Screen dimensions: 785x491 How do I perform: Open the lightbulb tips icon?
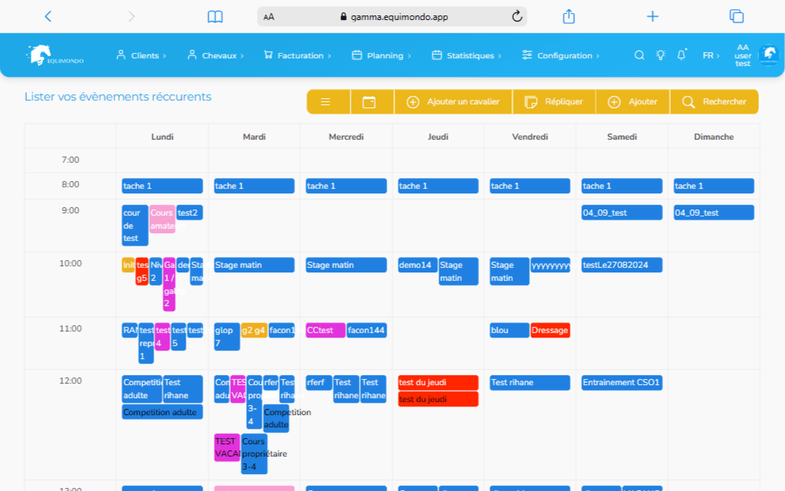pos(660,55)
